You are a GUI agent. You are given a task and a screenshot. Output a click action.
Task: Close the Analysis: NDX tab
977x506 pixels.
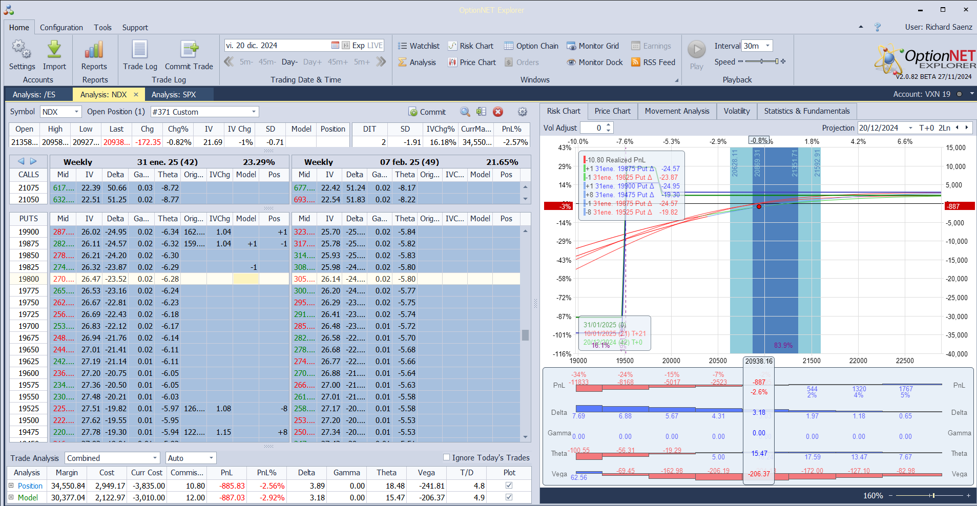coord(136,94)
